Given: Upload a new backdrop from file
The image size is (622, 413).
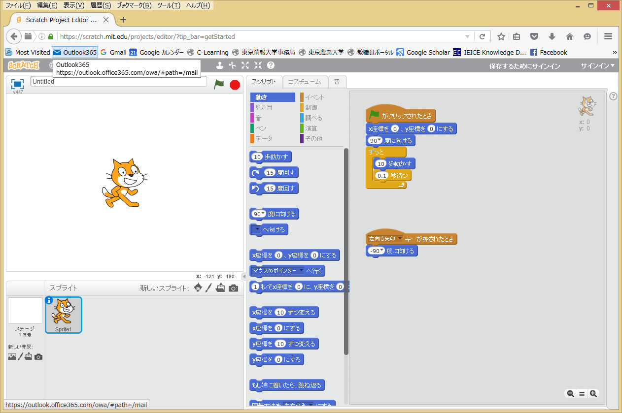Looking at the screenshot, I should (29, 356).
